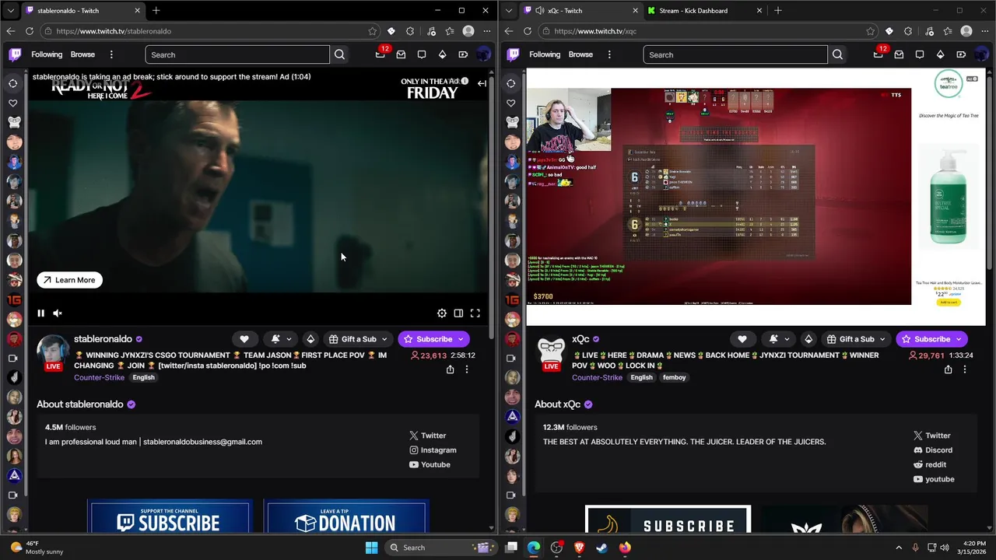Open Steam from the taskbar
Viewport: 996px width, 560px height.
coord(602,548)
